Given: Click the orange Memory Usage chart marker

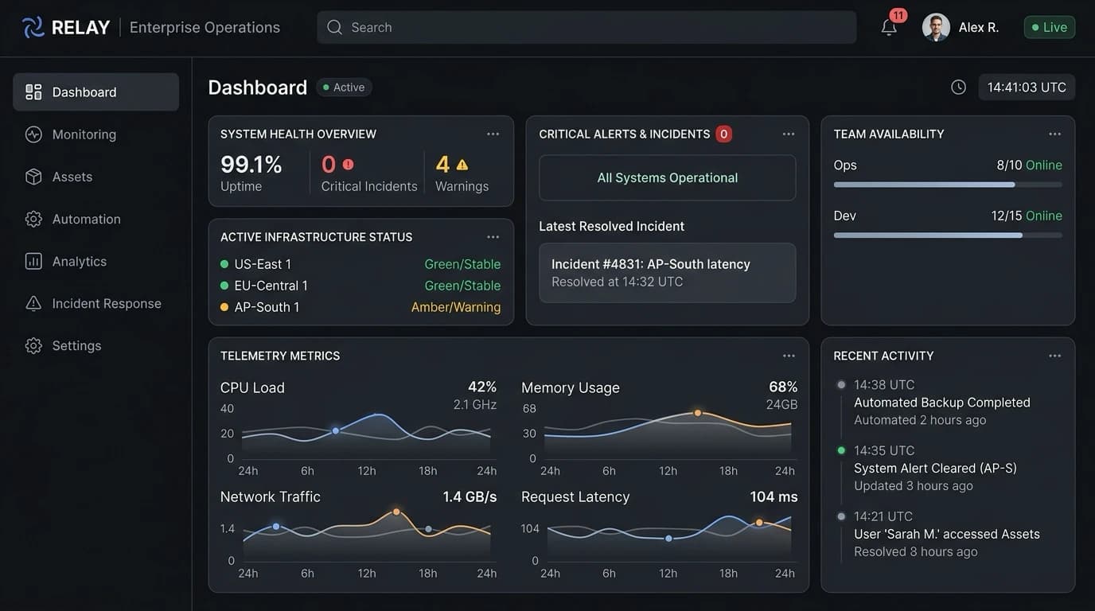Looking at the screenshot, I should pos(697,413).
